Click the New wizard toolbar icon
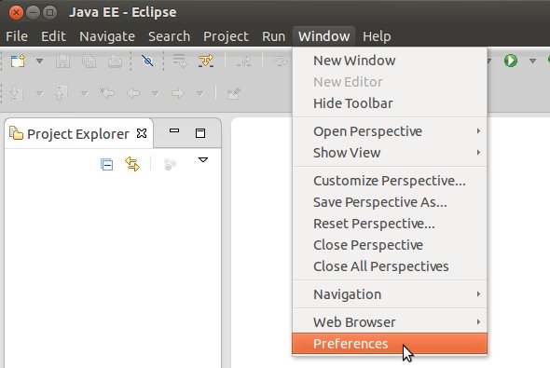 [18, 61]
